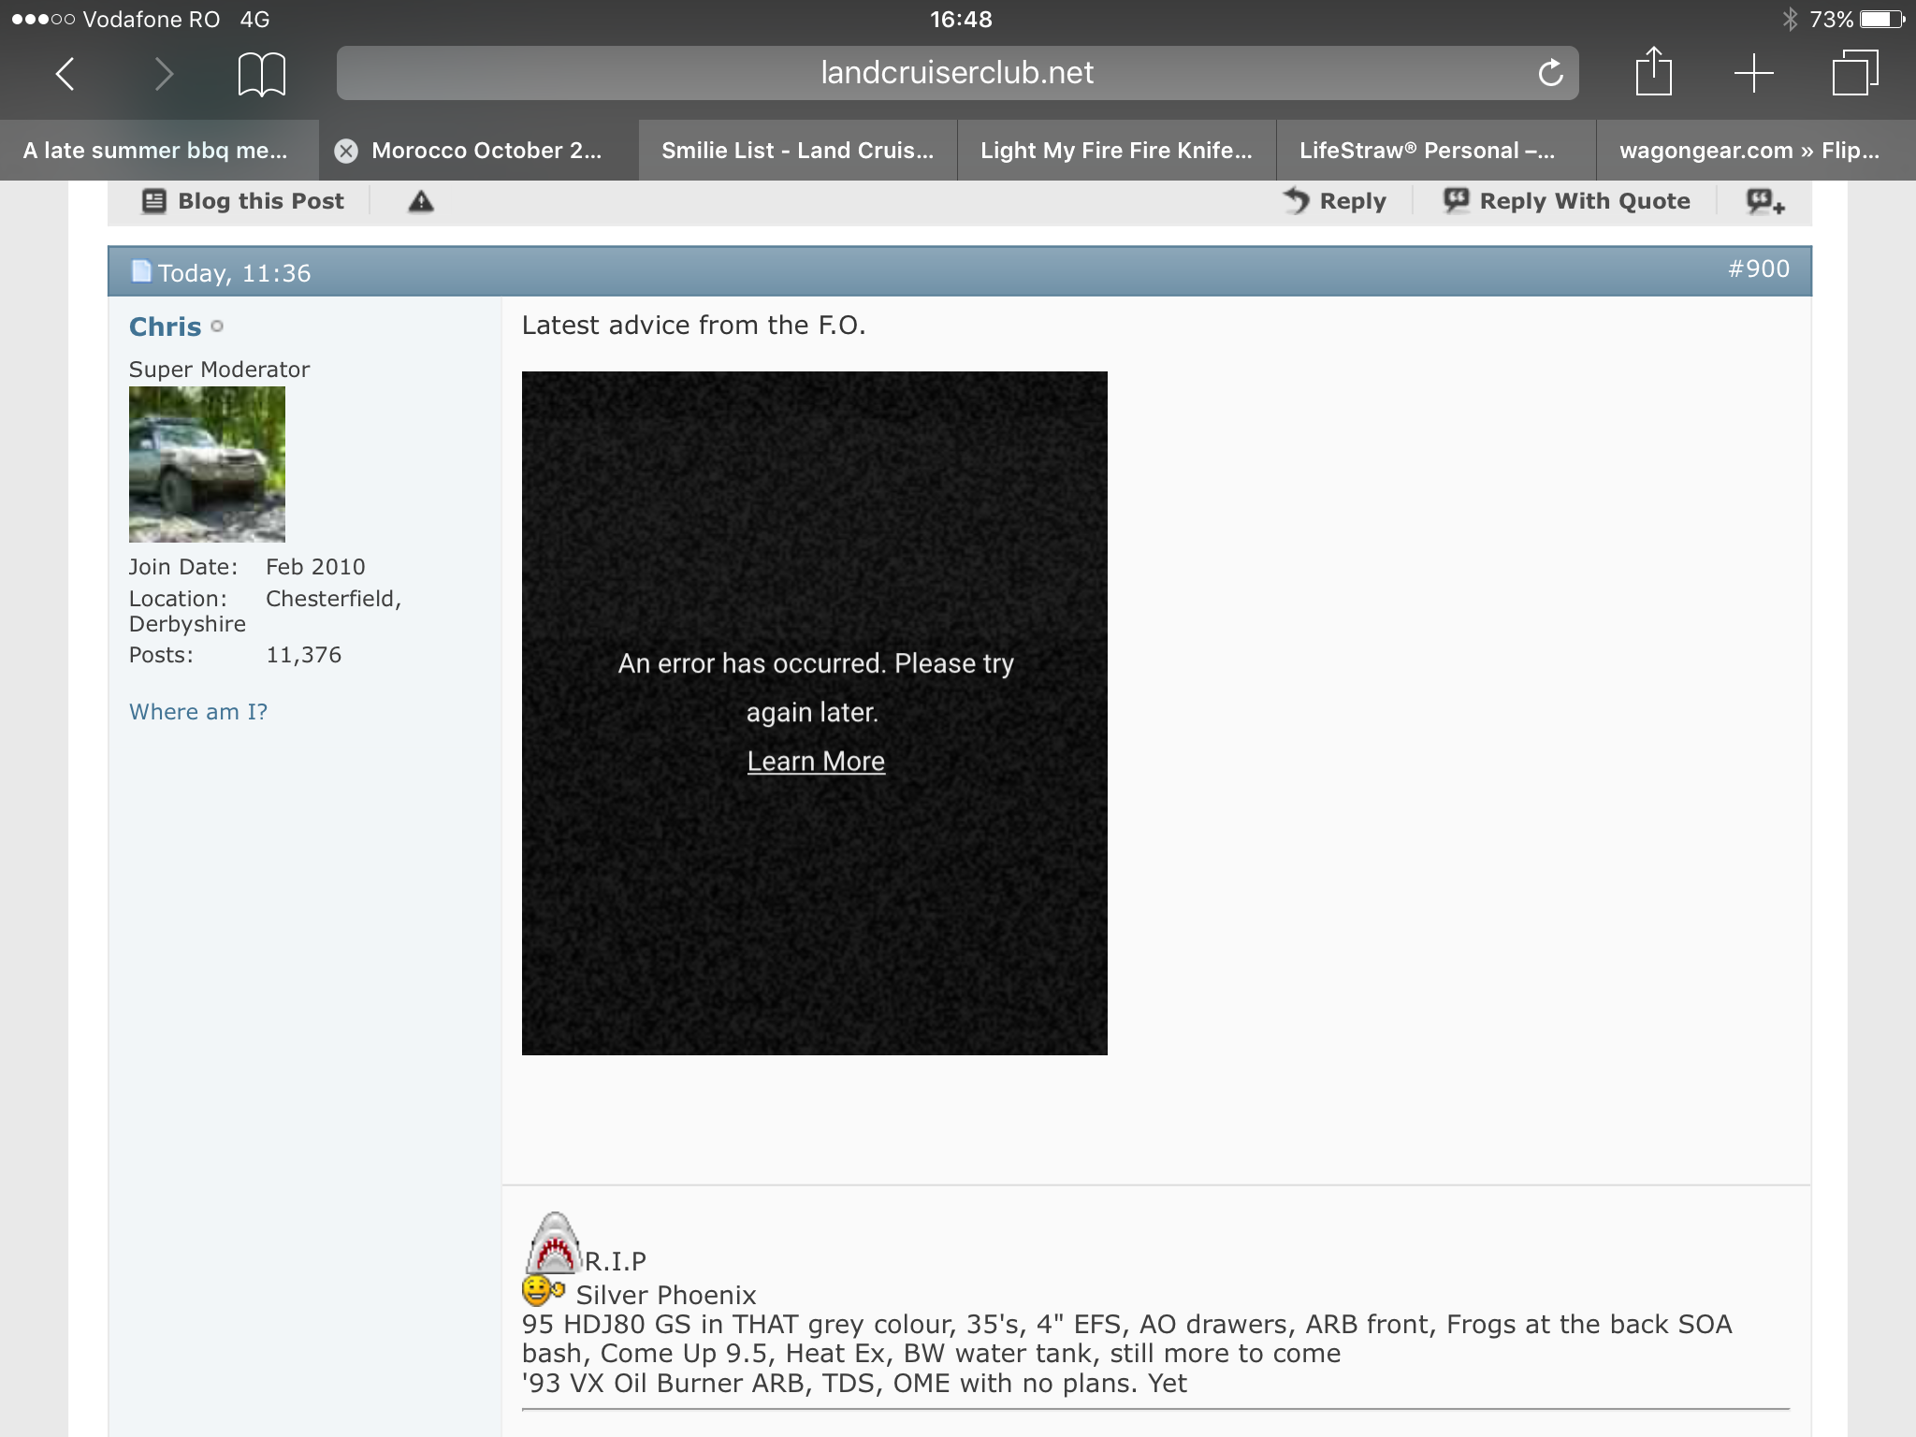Tap the shark smiley in signature
Viewport: 1916px width, 1437px height.
tap(555, 1243)
